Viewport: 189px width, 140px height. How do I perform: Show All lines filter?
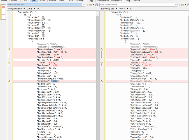click(x=25, y=1)
